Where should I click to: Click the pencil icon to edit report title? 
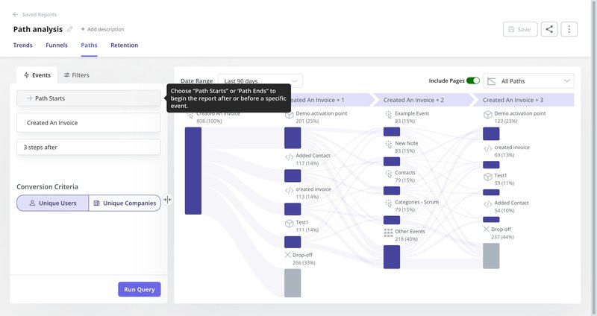[70, 29]
